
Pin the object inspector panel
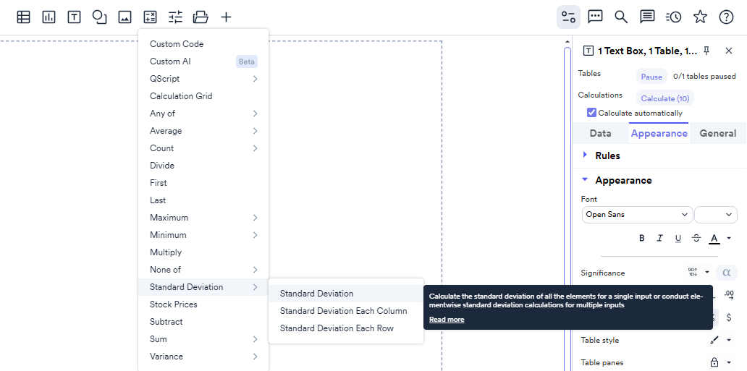coord(706,51)
